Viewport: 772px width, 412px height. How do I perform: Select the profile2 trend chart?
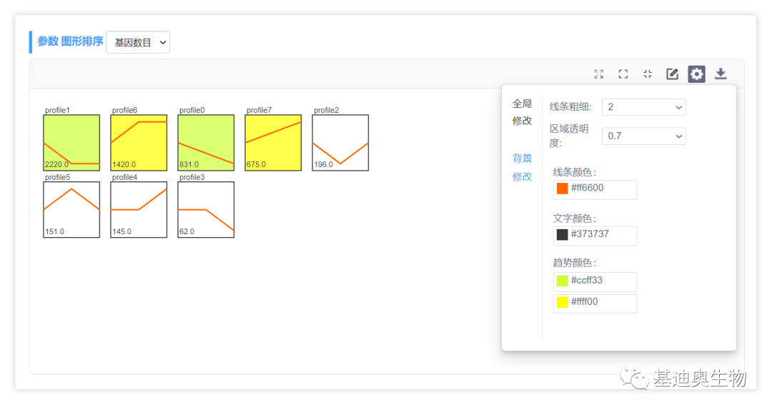click(340, 143)
